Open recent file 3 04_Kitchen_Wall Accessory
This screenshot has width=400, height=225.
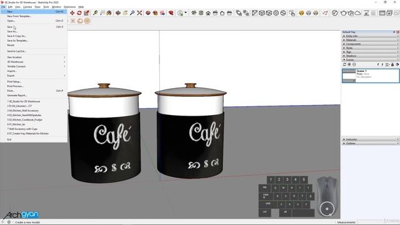[x=34, y=111]
